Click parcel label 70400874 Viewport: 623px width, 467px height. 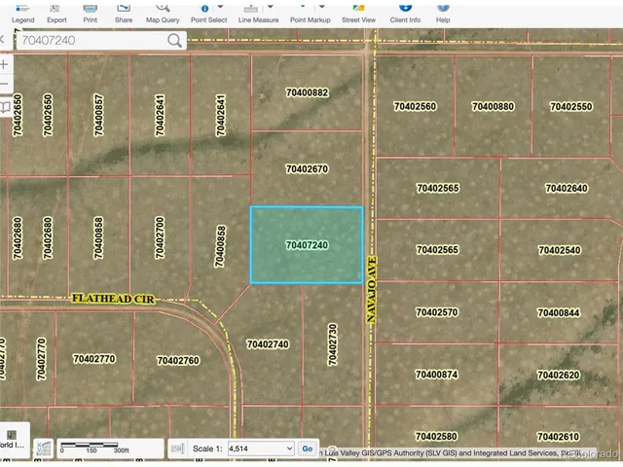(437, 375)
